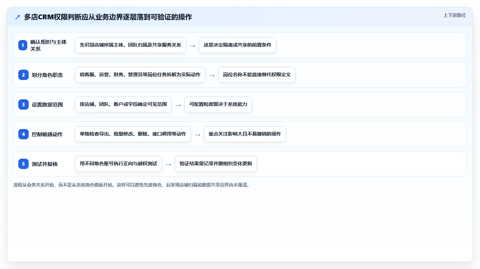
Task: Click step number 2 badge
Action: coord(23,75)
